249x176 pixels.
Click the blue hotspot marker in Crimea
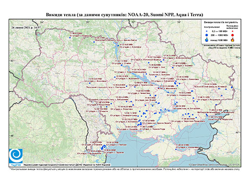coord(176,149)
